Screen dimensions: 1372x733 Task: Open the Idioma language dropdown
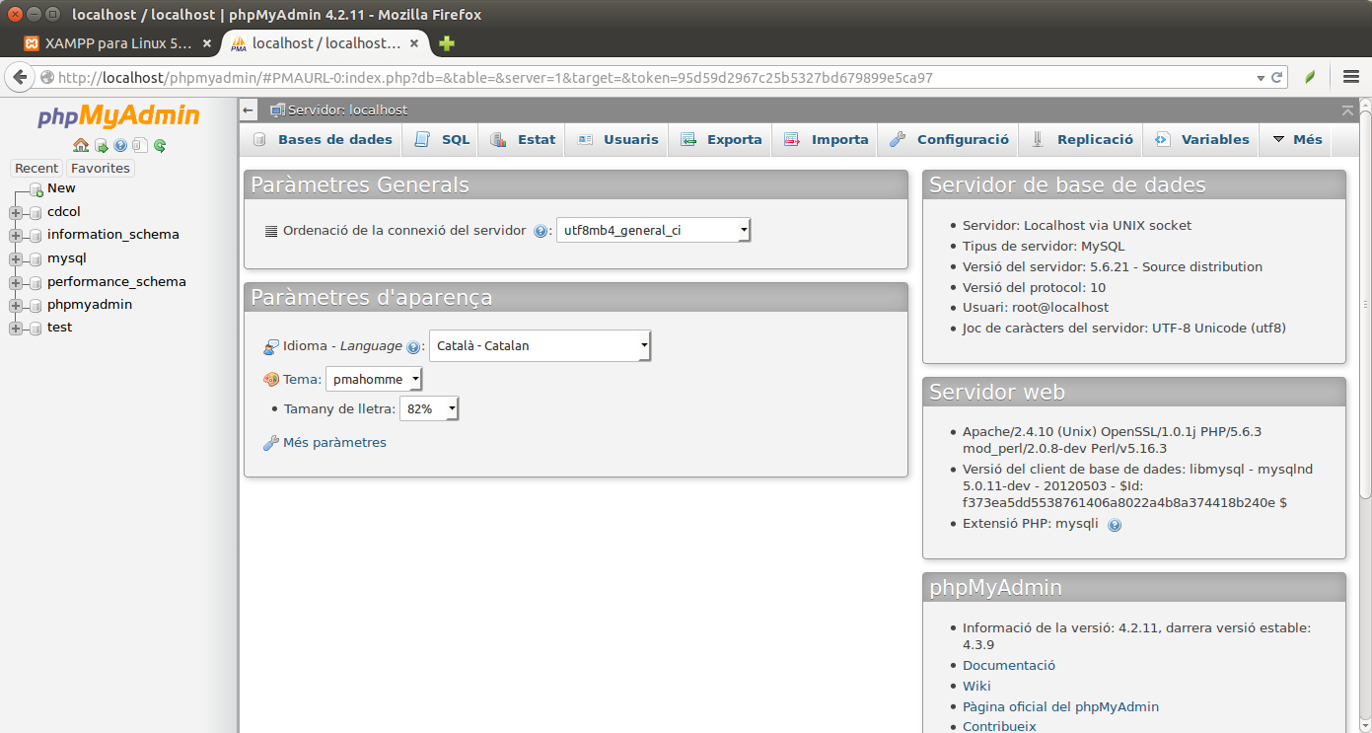540,346
